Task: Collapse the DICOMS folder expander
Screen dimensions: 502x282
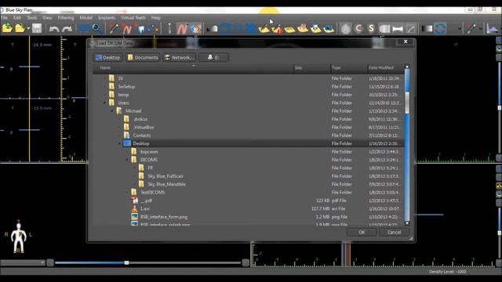Action: (x=127, y=160)
